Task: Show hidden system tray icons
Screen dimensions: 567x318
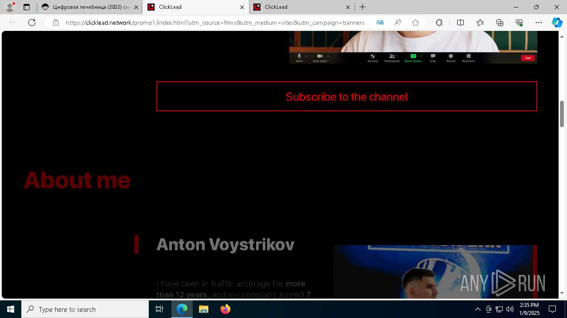Action: tap(478, 309)
